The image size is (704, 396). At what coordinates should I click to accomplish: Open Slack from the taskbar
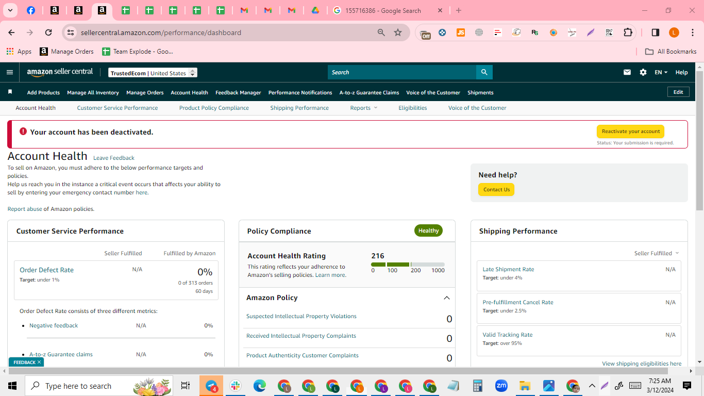click(x=236, y=386)
